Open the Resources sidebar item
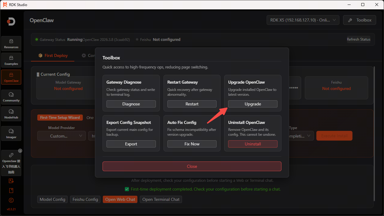384x216 pixels. coord(11,43)
